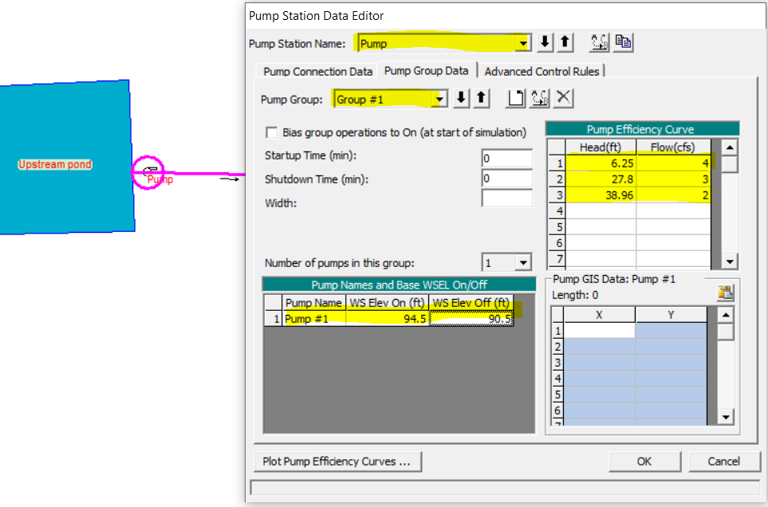
Task: Go to next pump group with down arrow
Action: point(461,98)
